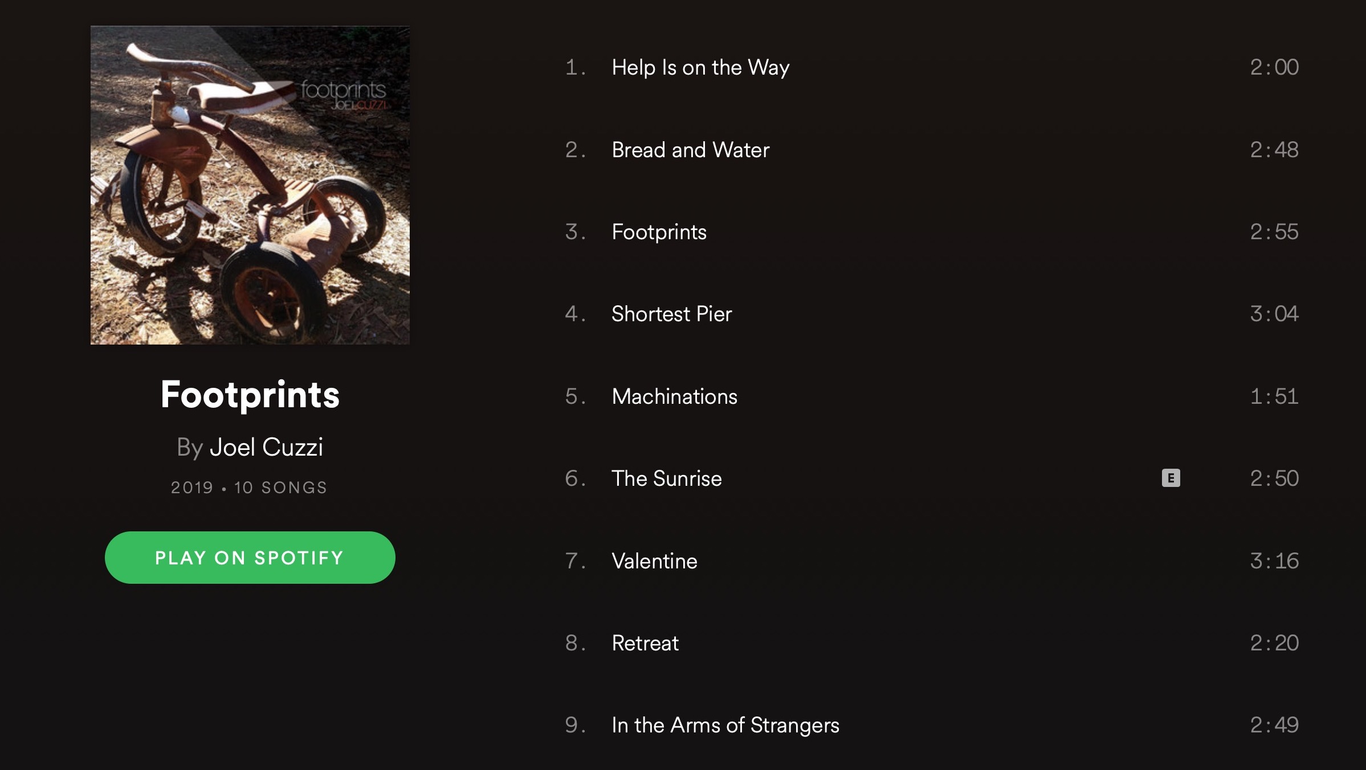Viewport: 1366px width, 770px height.
Task: Click track number 1 in the list
Action: tap(575, 67)
